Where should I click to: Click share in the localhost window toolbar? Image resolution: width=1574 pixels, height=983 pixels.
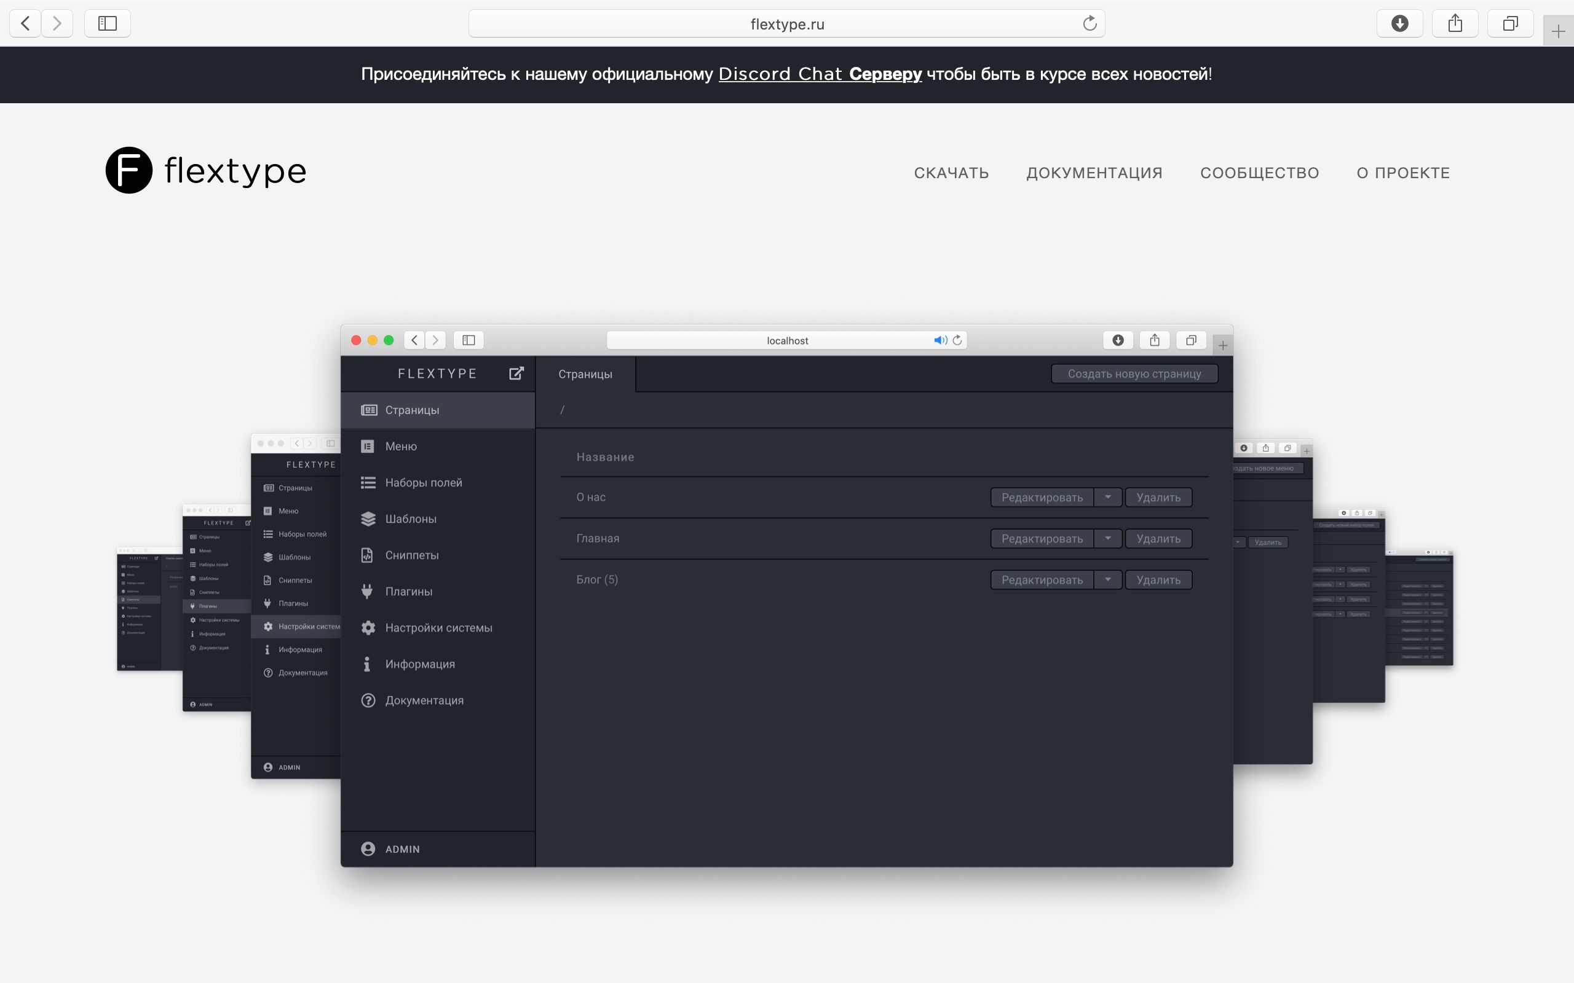point(1155,340)
